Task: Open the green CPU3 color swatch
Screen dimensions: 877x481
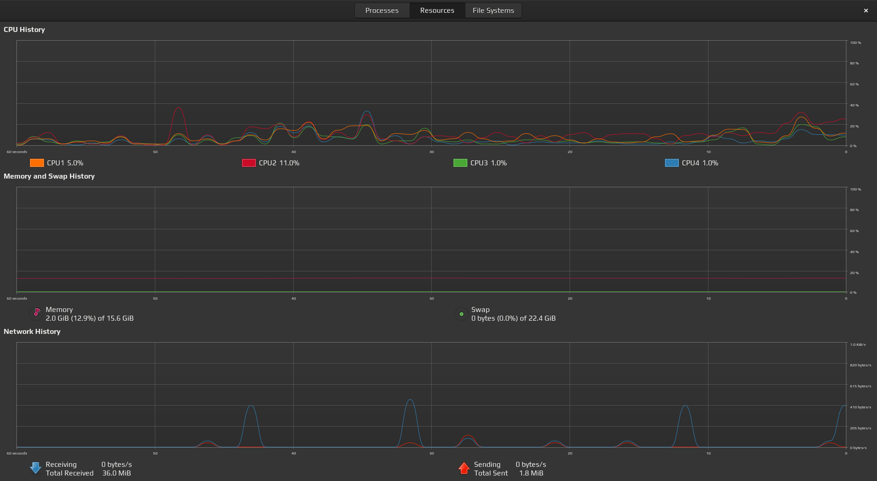Action: (x=460, y=163)
